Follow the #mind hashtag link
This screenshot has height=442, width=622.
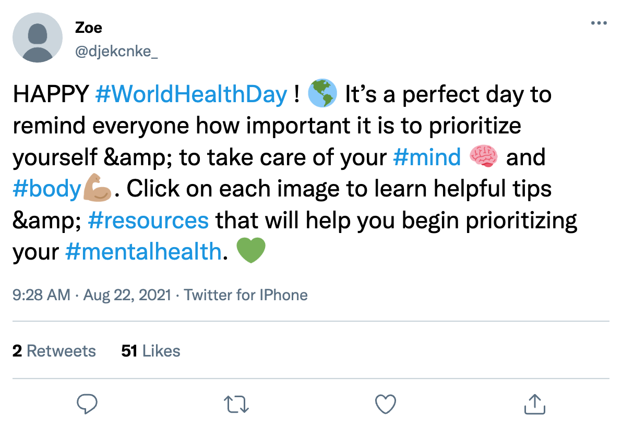pyautogui.click(x=427, y=157)
